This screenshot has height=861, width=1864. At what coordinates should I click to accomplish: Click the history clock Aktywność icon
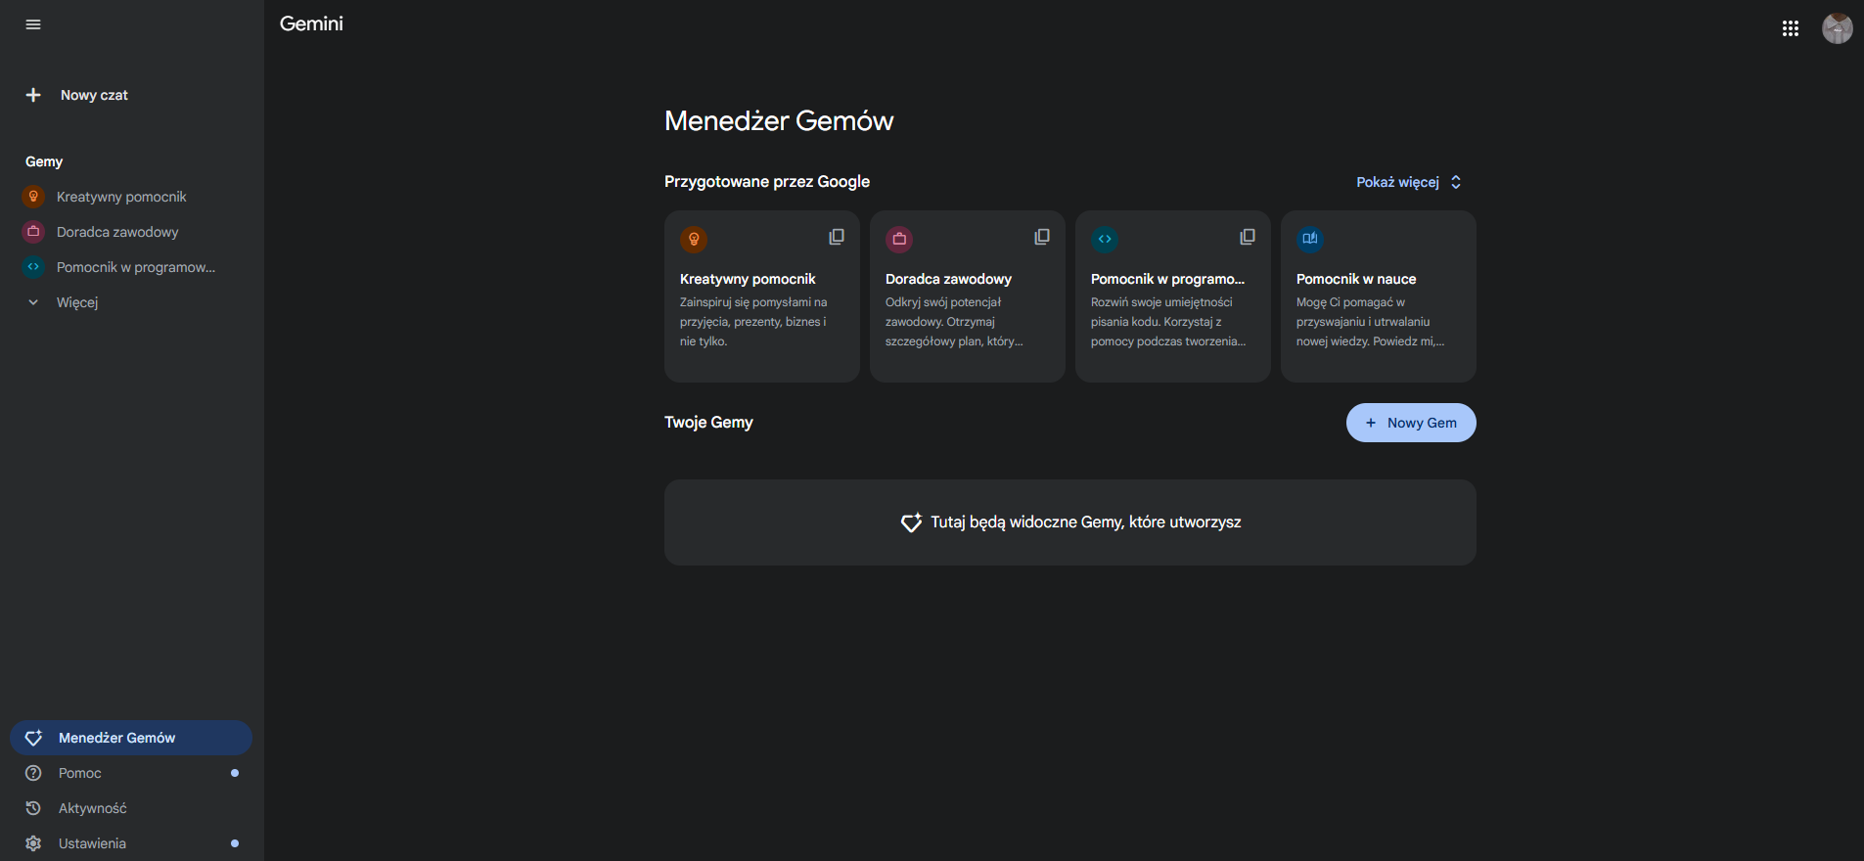pyautogui.click(x=33, y=808)
